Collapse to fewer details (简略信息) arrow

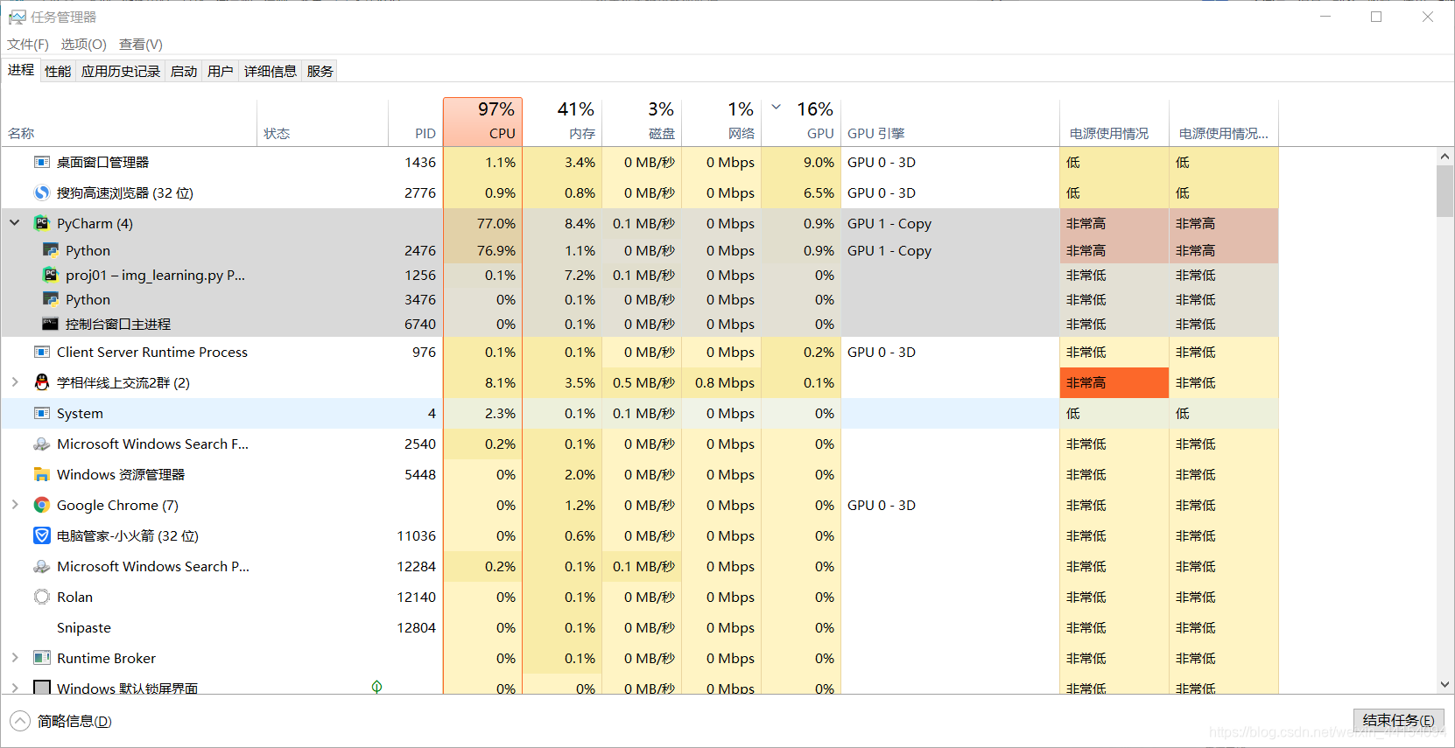point(20,721)
